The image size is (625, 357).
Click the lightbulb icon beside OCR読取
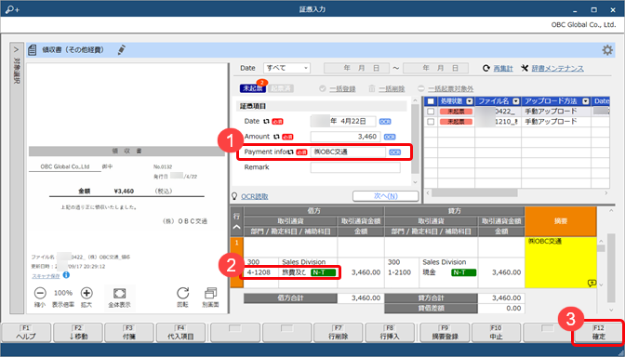pyautogui.click(x=234, y=196)
